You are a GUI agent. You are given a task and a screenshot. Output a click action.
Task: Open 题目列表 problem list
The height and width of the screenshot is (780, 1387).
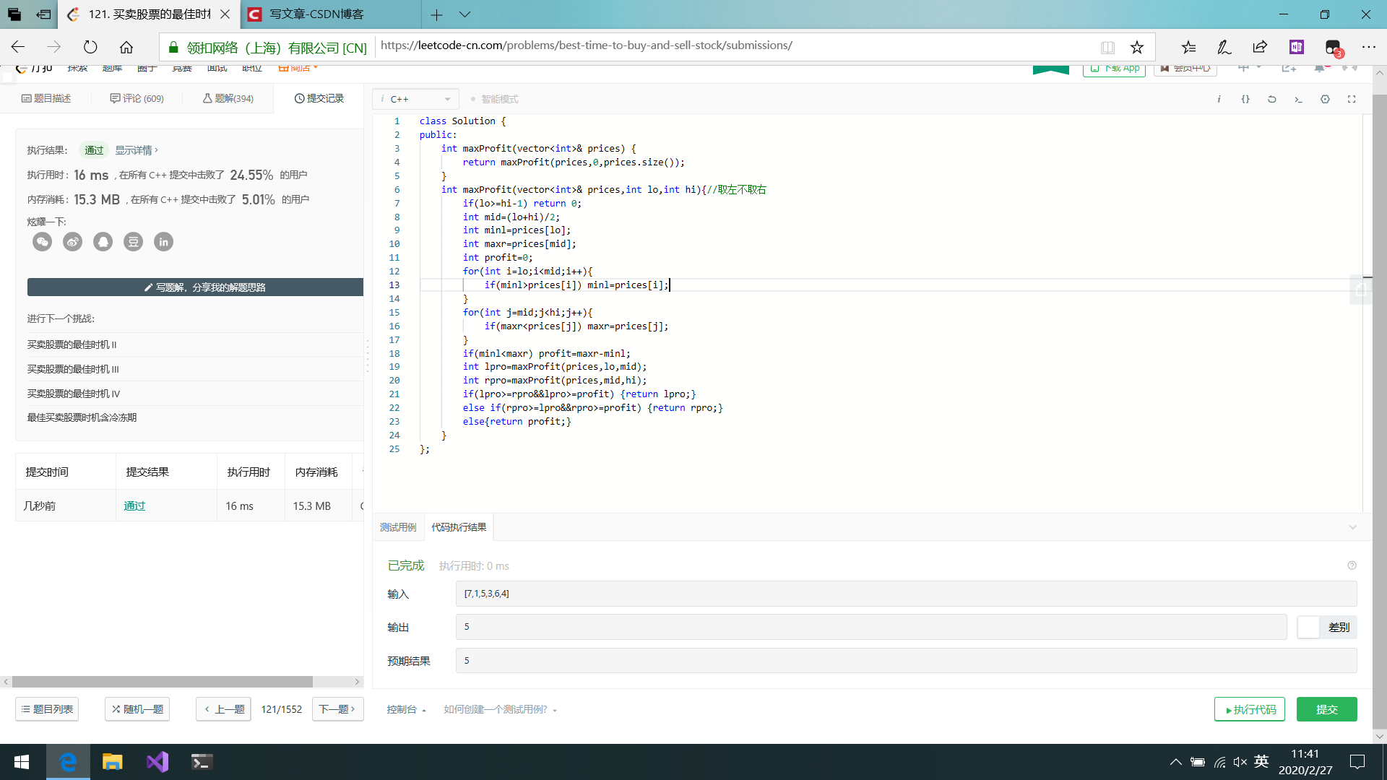coord(47,709)
